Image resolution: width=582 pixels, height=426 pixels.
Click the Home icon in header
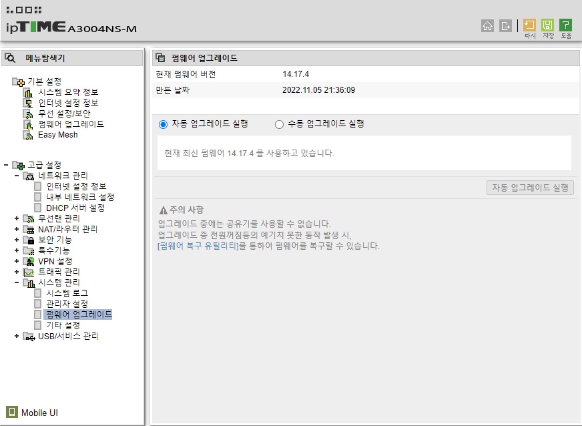tap(487, 25)
